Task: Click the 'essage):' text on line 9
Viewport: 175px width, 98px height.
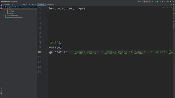Action: pos(56,47)
